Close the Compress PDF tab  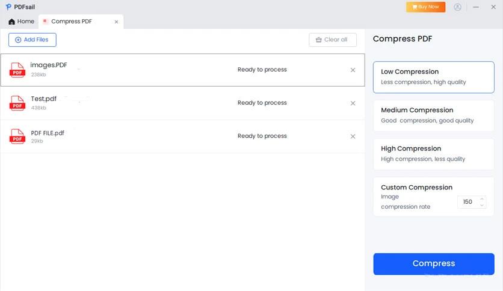(x=116, y=22)
